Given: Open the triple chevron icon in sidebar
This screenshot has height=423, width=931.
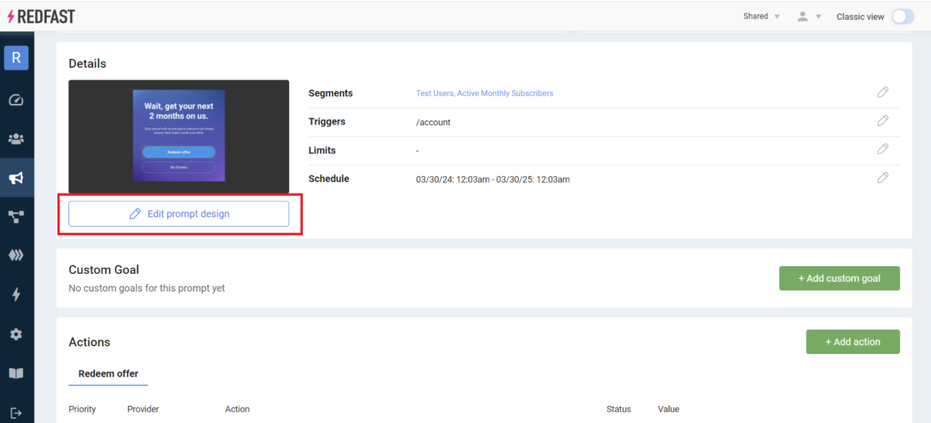Looking at the screenshot, I should pyautogui.click(x=16, y=255).
